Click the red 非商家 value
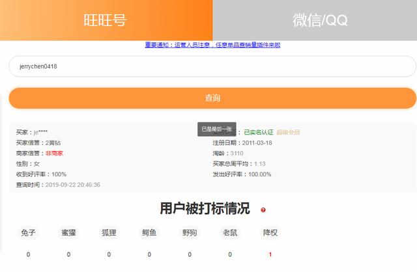This screenshot has height=272, width=417. tap(54, 154)
